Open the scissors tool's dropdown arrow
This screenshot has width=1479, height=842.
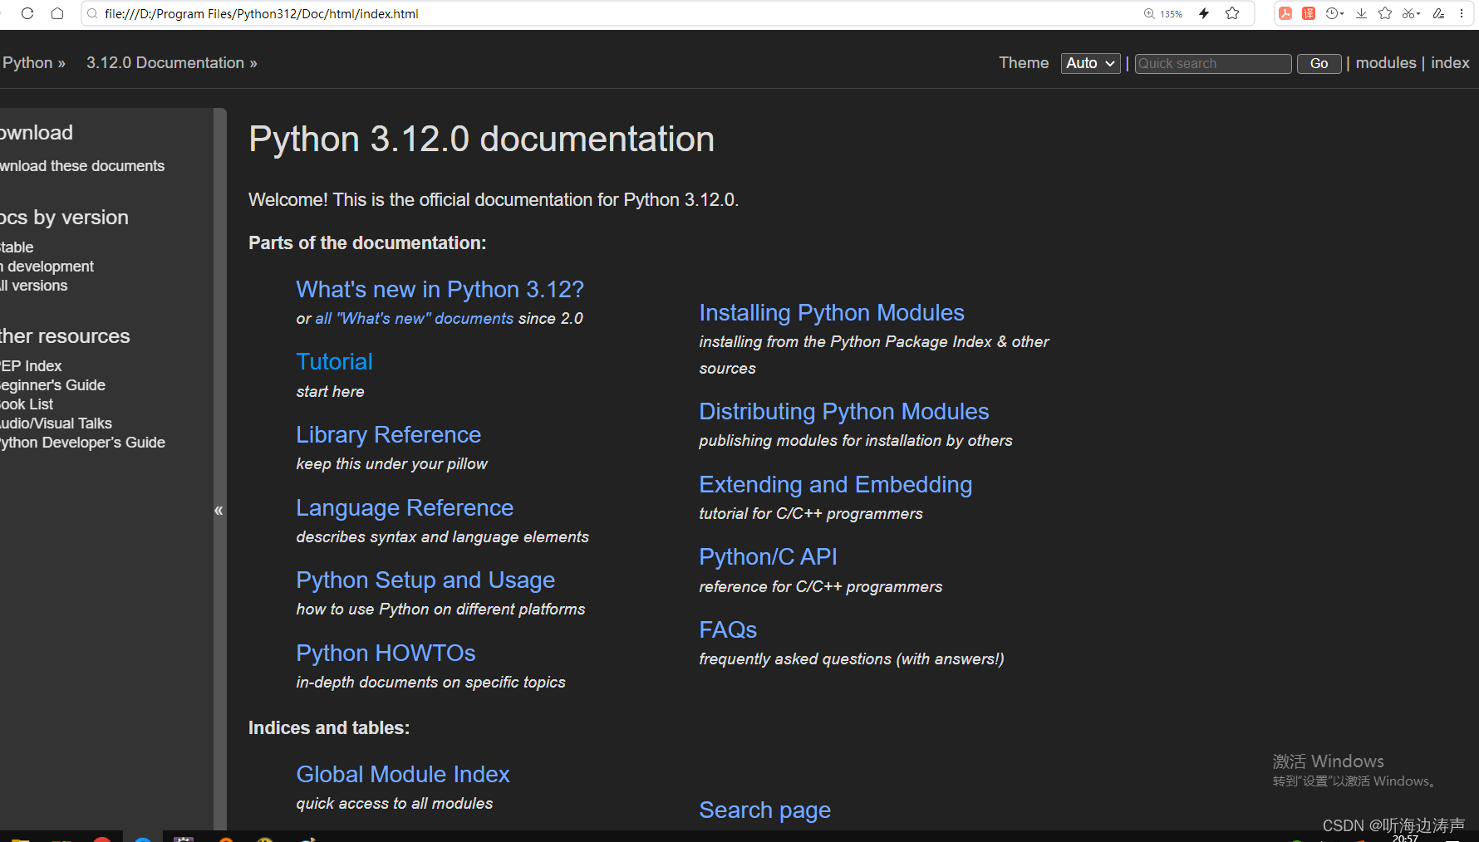[1418, 14]
